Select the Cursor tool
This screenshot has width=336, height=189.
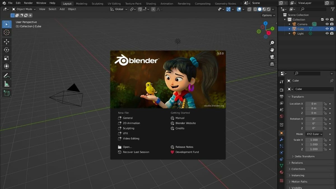6,32
